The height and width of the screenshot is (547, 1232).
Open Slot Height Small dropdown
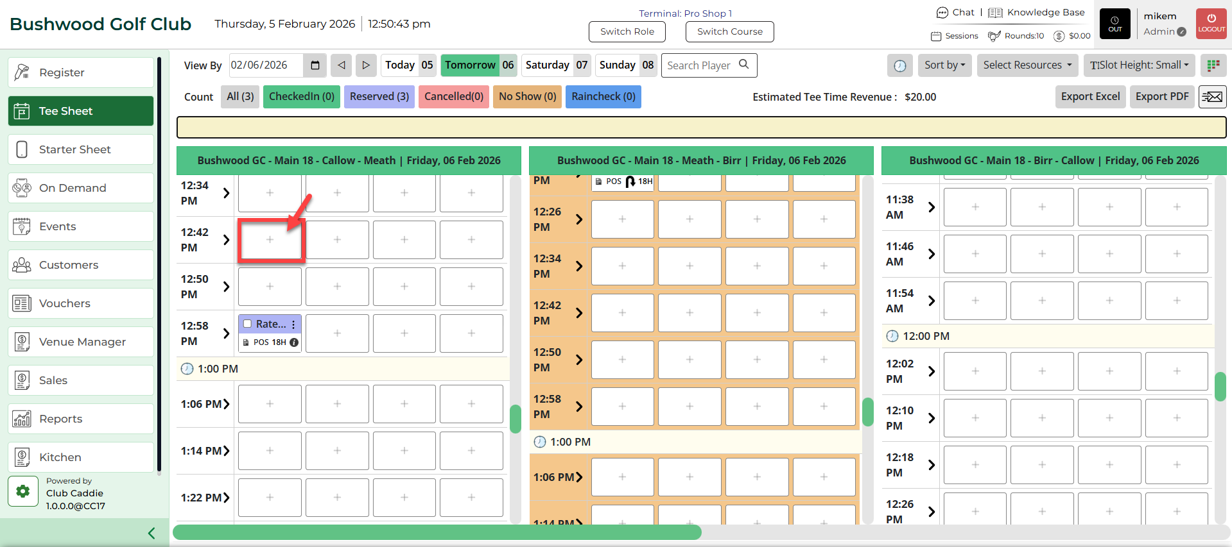point(1139,65)
